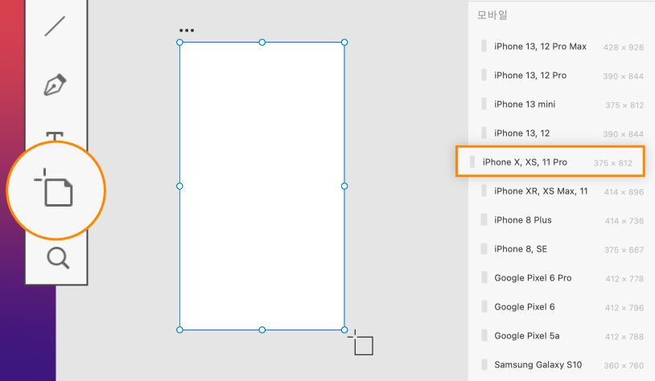Choose iPhone 13, 12 Pro Max preset
This screenshot has height=381, width=655.
tap(540, 47)
